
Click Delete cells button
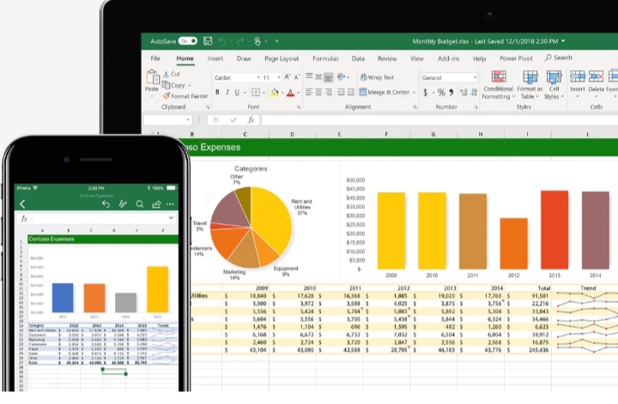point(596,82)
